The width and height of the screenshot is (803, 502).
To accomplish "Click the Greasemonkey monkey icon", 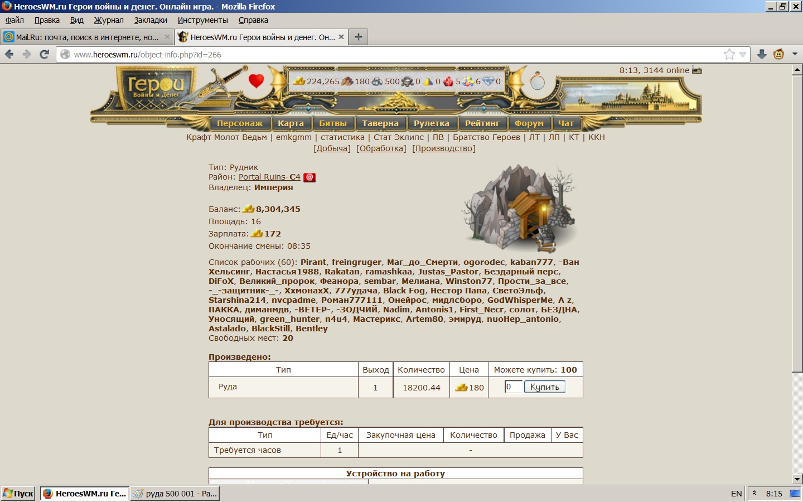I will click(779, 54).
